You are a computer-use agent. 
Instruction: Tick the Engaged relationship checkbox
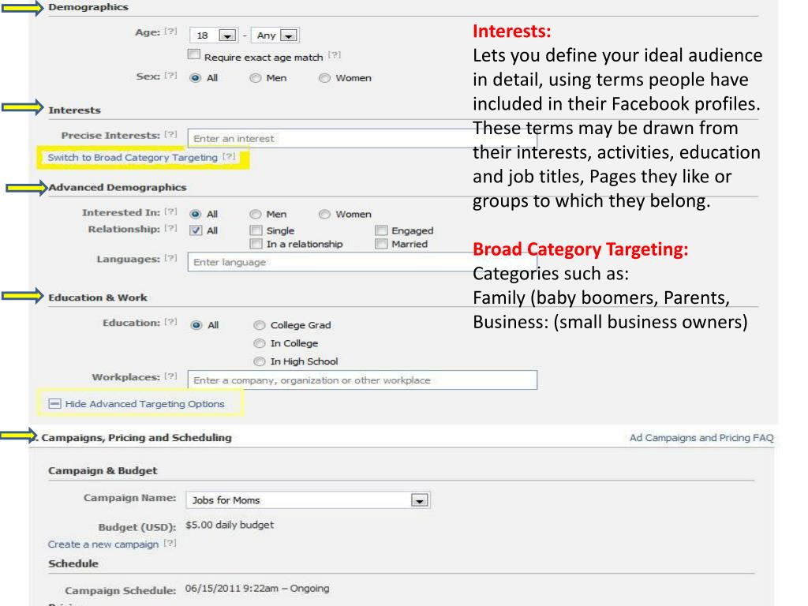point(381,230)
